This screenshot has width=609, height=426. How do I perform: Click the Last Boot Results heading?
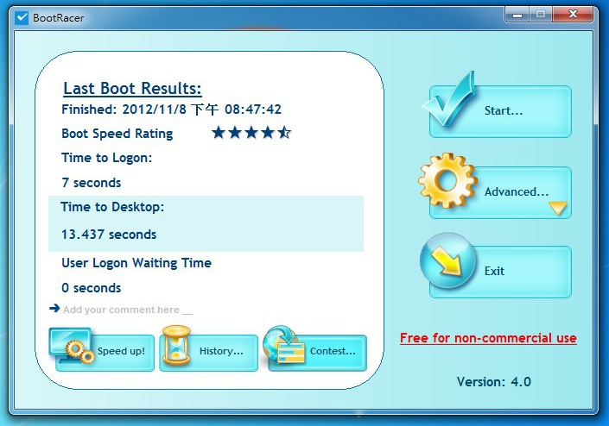pyautogui.click(x=132, y=88)
